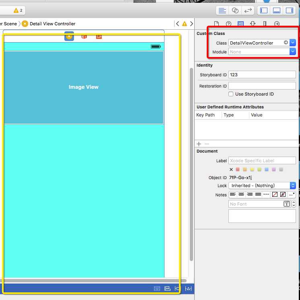Screen dimensions: 300x300
Task: Select the Image View on canvas
Action: [x=84, y=88]
